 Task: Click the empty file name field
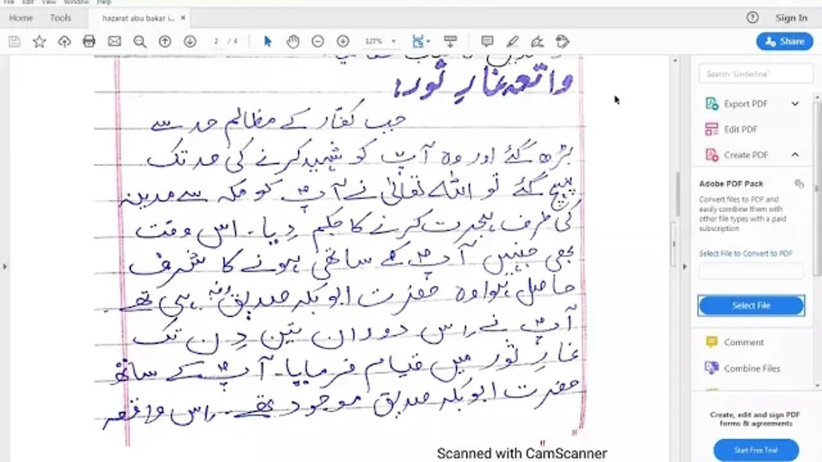point(751,271)
